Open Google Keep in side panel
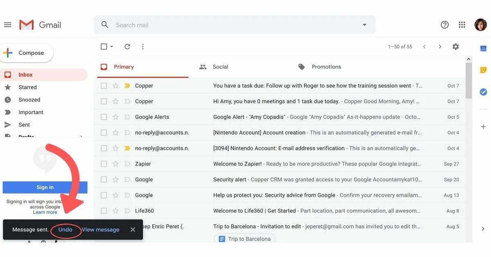Image resolution: width=491 pixels, height=257 pixels. click(483, 70)
